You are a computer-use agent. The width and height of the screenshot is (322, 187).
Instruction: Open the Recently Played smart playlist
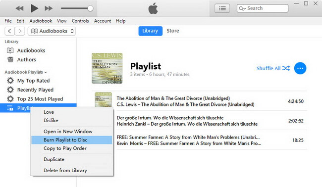[x=35, y=90]
